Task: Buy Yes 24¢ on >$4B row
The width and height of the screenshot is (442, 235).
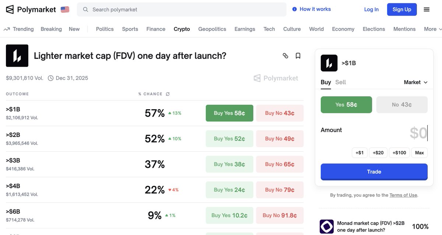Action: point(229,190)
